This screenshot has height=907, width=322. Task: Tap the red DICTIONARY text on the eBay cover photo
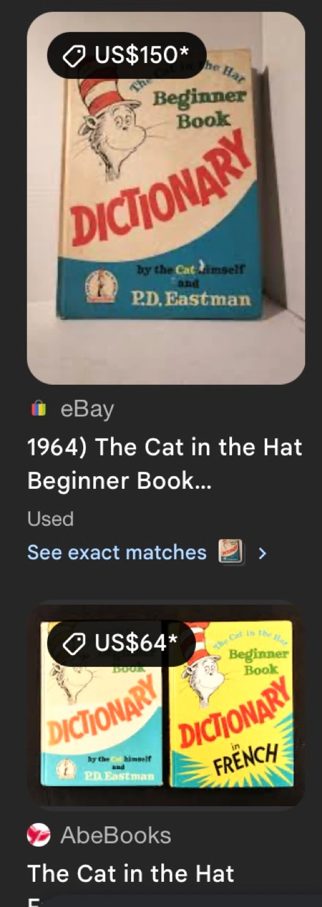(x=159, y=188)
